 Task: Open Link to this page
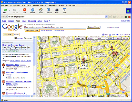[x=124, y=35]
